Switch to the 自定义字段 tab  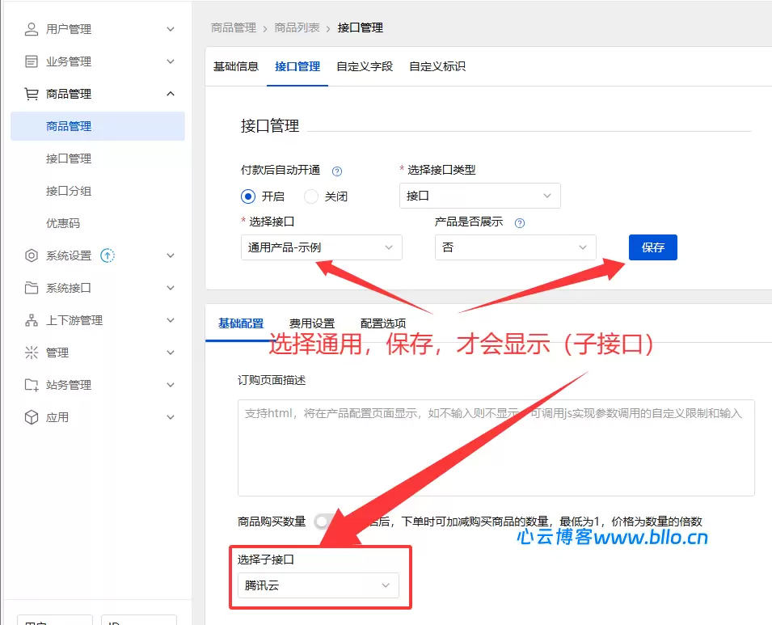pos(365,66)
